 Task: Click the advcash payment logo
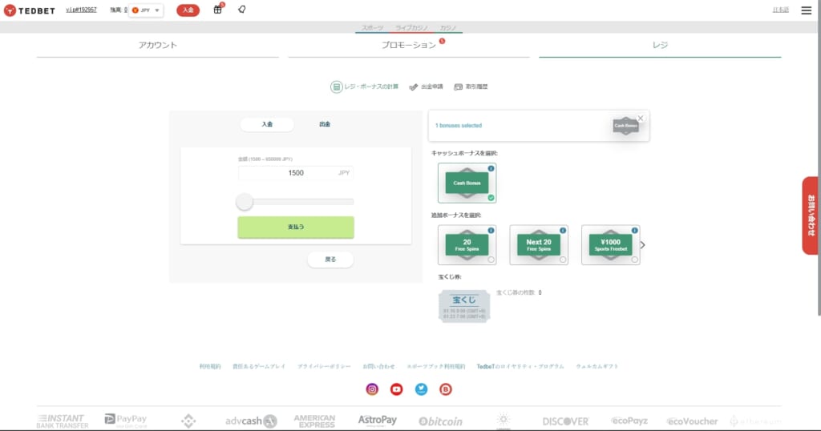[251, 421]
